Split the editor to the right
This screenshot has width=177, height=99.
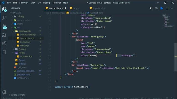tap(167, 8)
